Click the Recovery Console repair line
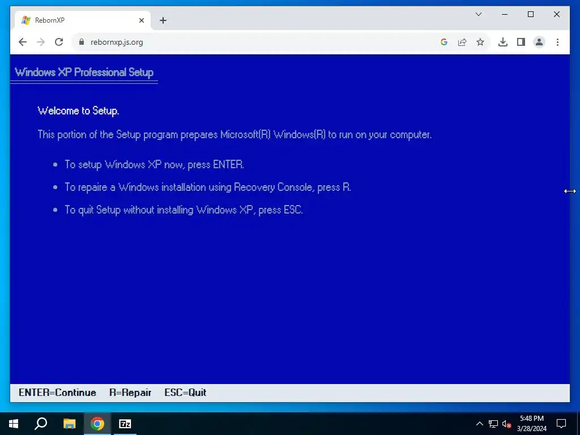580x435 pixels. [208, 187]
